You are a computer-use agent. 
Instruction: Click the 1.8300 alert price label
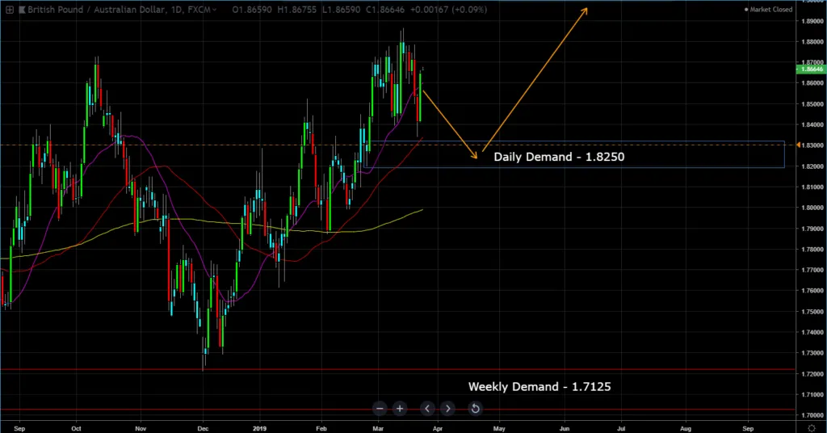click(x=812, y=145)
